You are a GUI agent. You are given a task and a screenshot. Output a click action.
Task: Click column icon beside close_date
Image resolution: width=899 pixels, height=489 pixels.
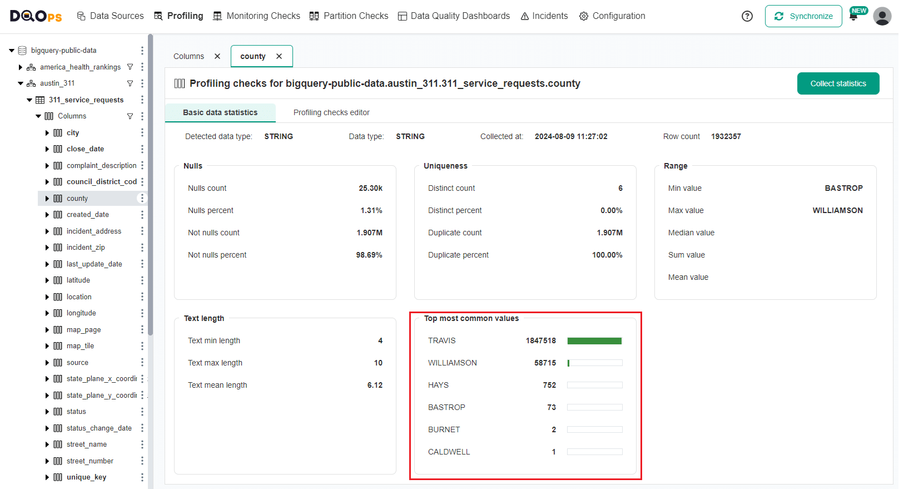pyautogui.click(x=58, y=149)
